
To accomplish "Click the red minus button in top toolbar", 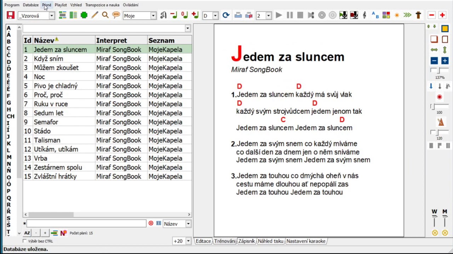I will coord(431,15).
